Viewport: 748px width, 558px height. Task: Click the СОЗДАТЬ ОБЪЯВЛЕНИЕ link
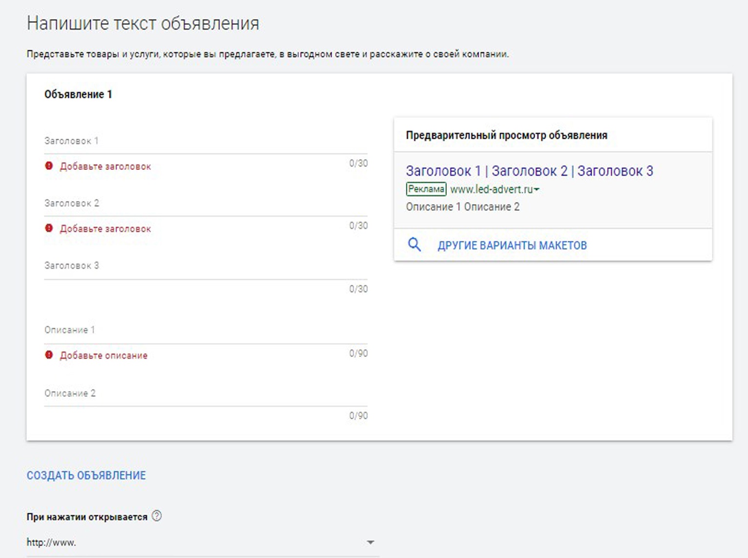(x=86, y=476)
